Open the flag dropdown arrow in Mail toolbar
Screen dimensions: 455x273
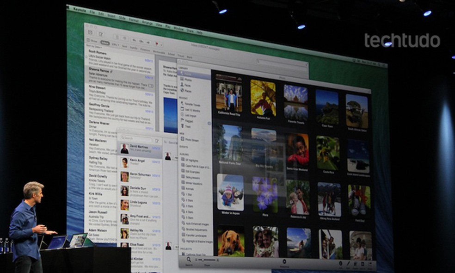[161, 44]
